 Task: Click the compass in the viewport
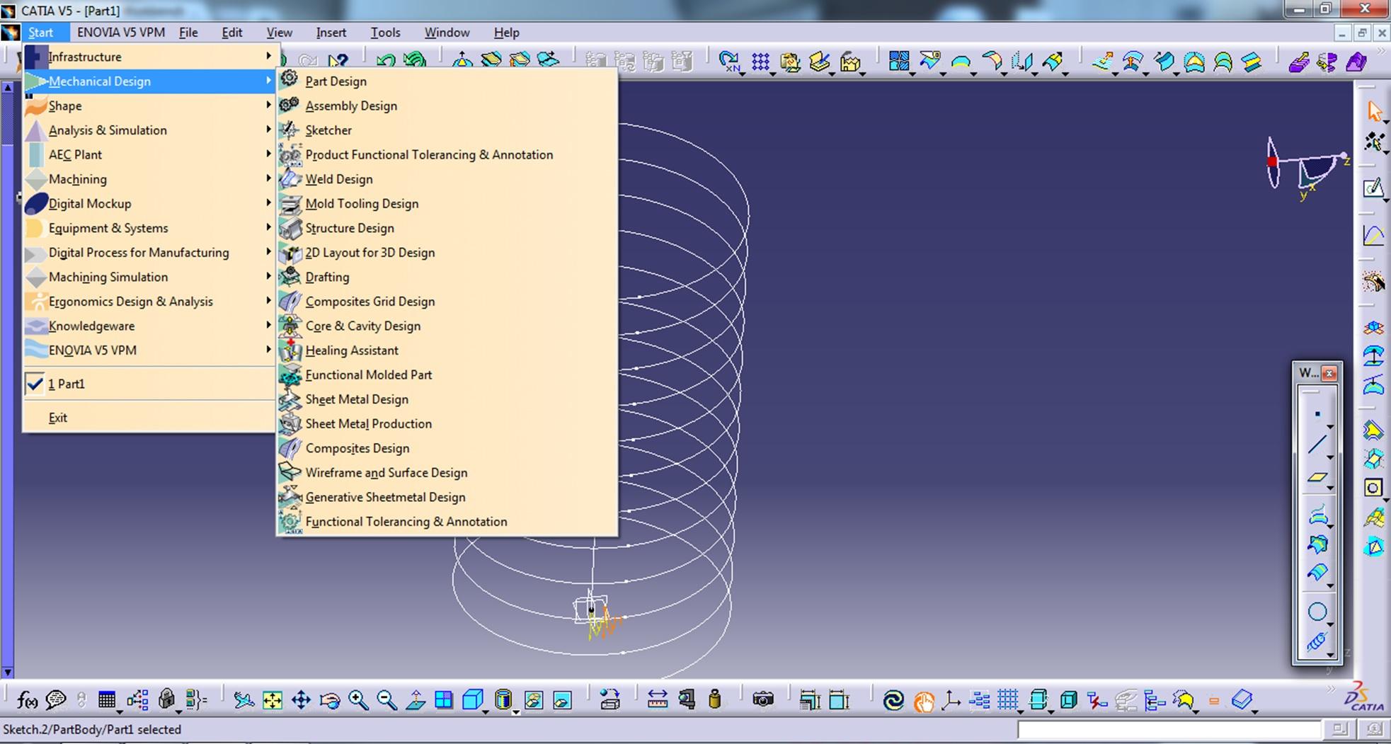tap(1307, 168)
